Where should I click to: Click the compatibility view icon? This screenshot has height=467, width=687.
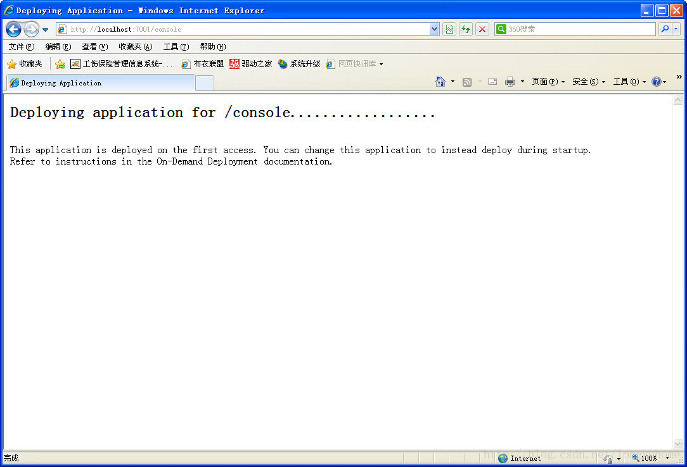tap(449, 29)
